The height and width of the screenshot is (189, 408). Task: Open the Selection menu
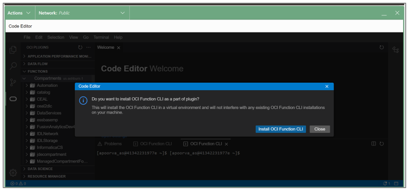pos(56,37)
